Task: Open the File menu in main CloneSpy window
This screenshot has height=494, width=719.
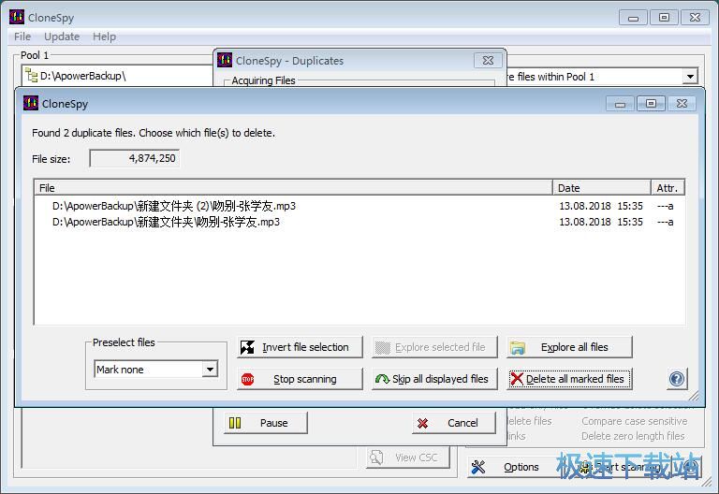Action: 22,36
